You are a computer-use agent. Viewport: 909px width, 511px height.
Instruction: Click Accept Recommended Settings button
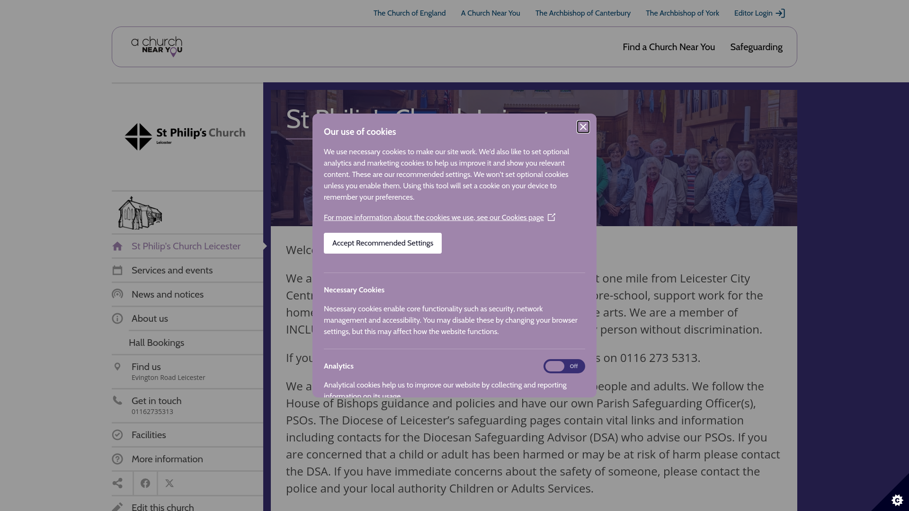pos(383,243)
